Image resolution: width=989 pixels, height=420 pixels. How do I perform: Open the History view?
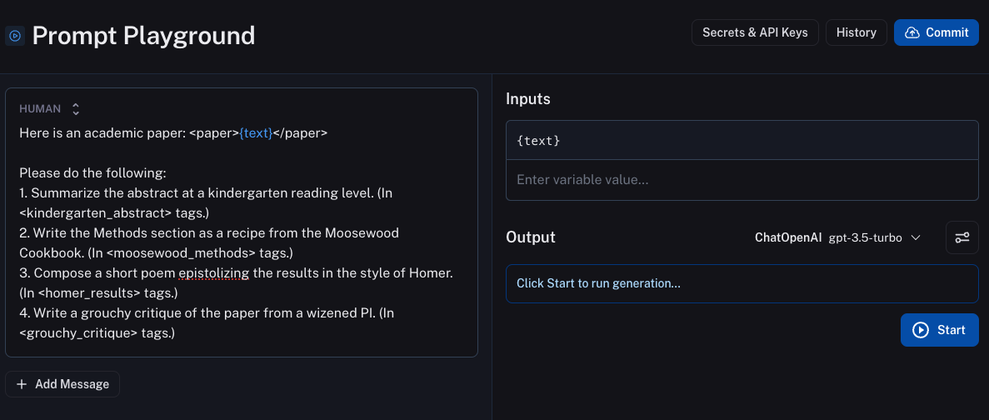pyautogui.click(x=856, y=32)
